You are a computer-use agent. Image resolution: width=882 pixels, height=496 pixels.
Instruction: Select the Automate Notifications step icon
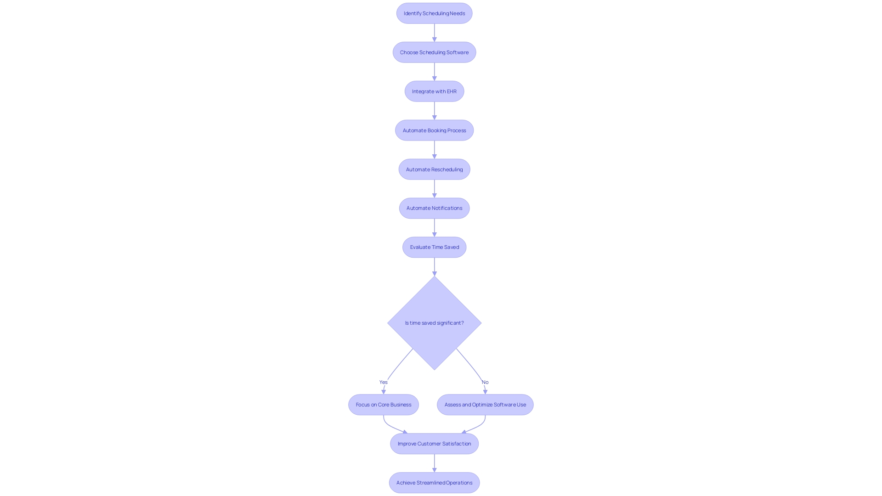434,208
